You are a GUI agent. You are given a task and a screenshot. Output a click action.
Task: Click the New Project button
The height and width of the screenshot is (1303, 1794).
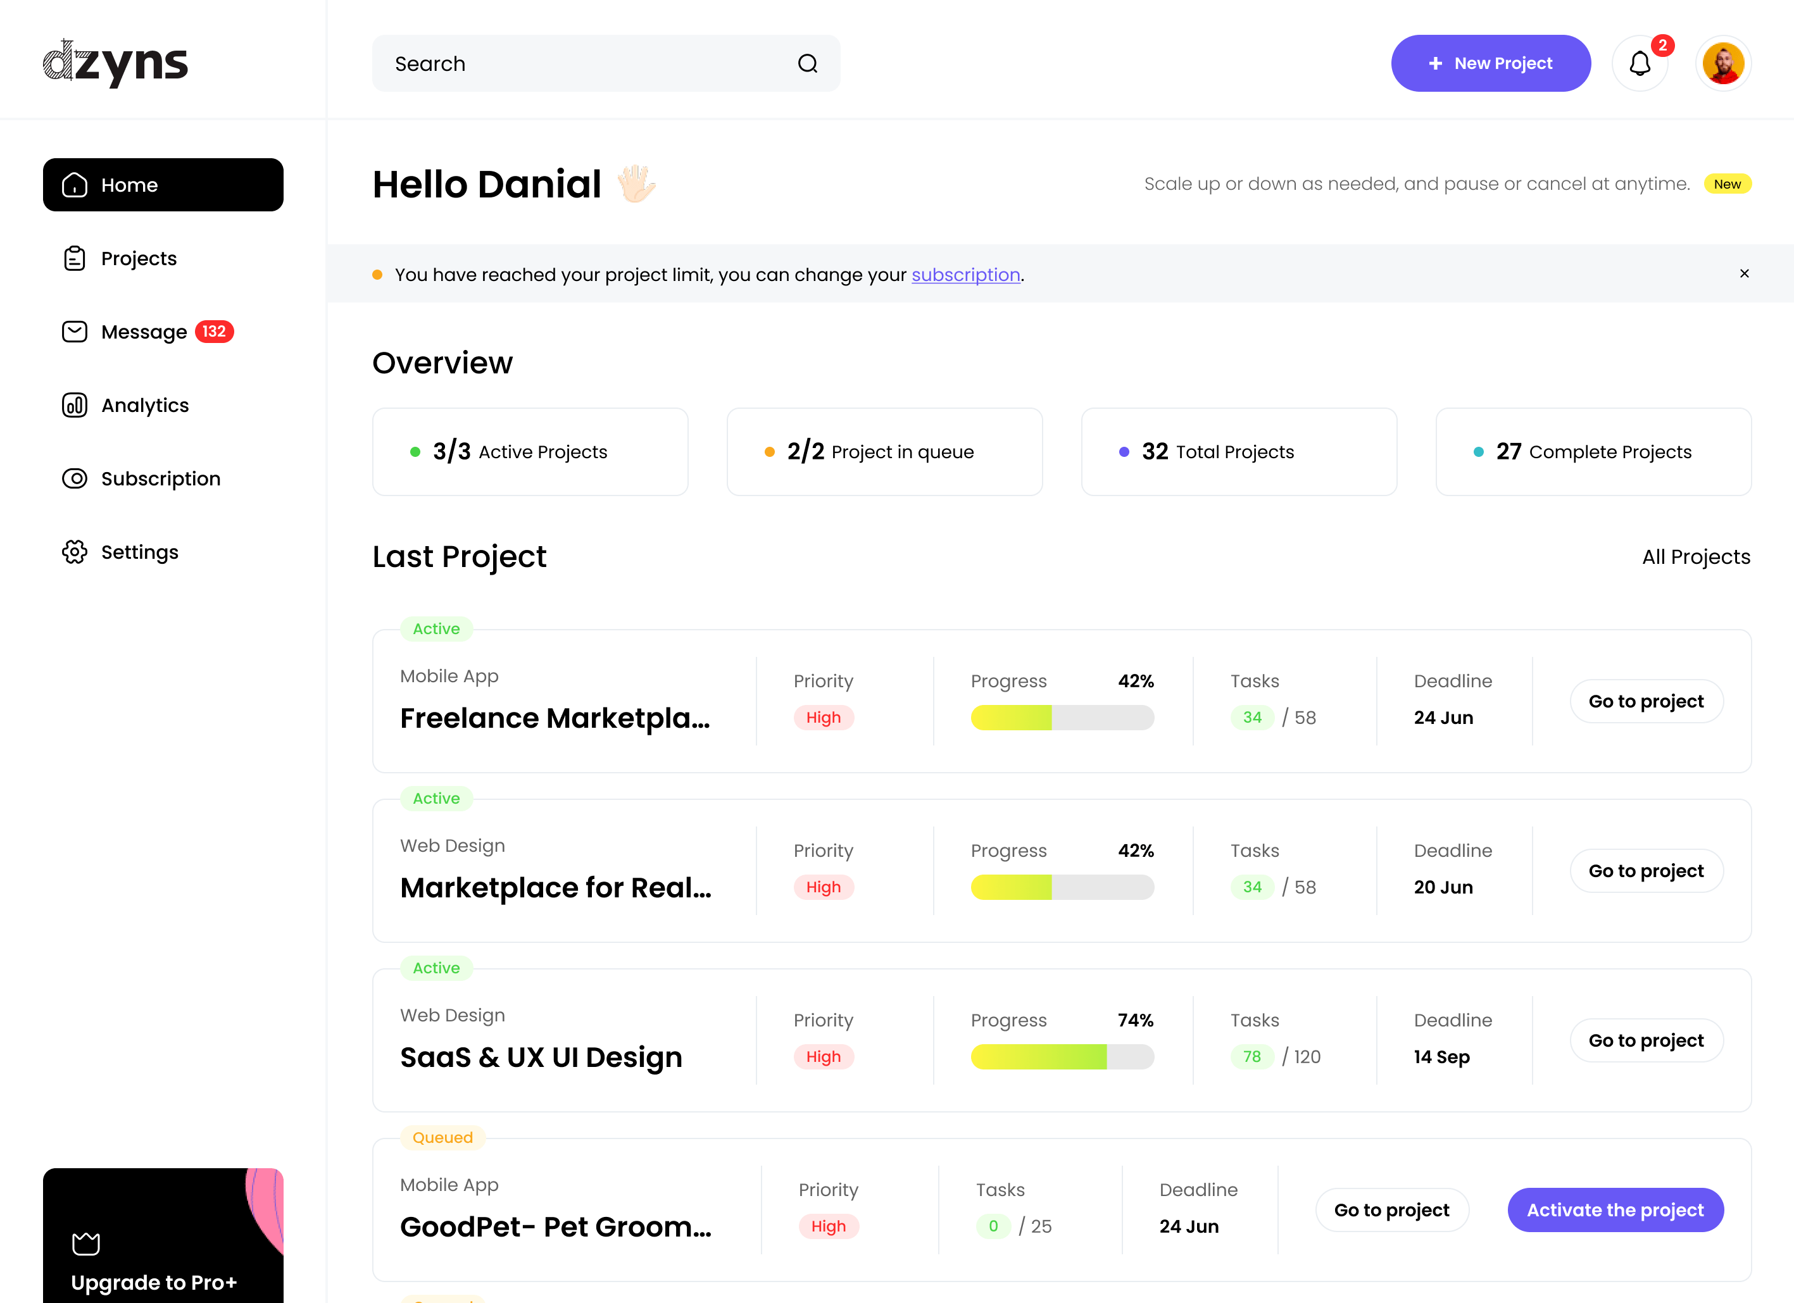click(x=1490, y=63)
